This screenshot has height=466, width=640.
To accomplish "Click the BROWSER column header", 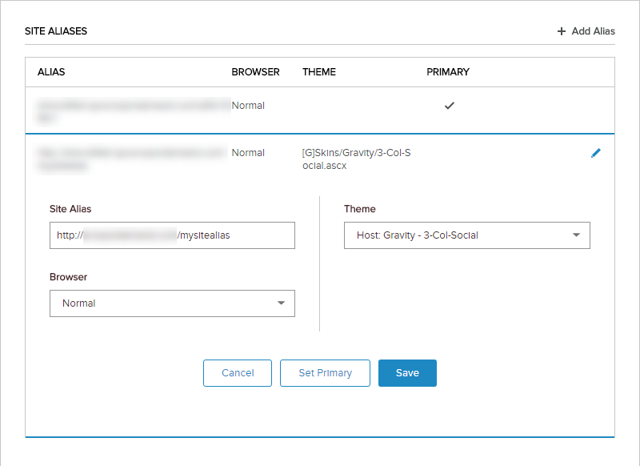I will tap(255, 72).
